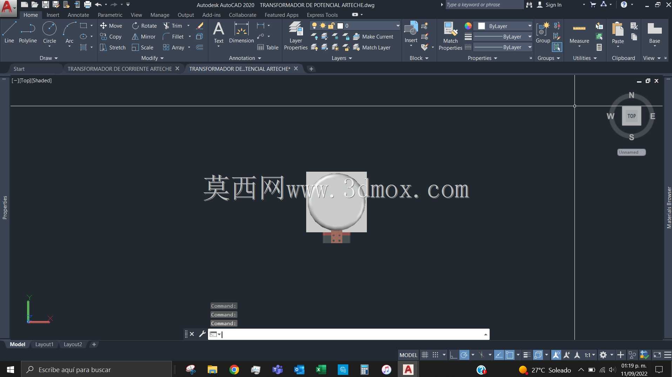
Task: Click the Base view button
Action: pyautogui.click(x=654, y=33)
